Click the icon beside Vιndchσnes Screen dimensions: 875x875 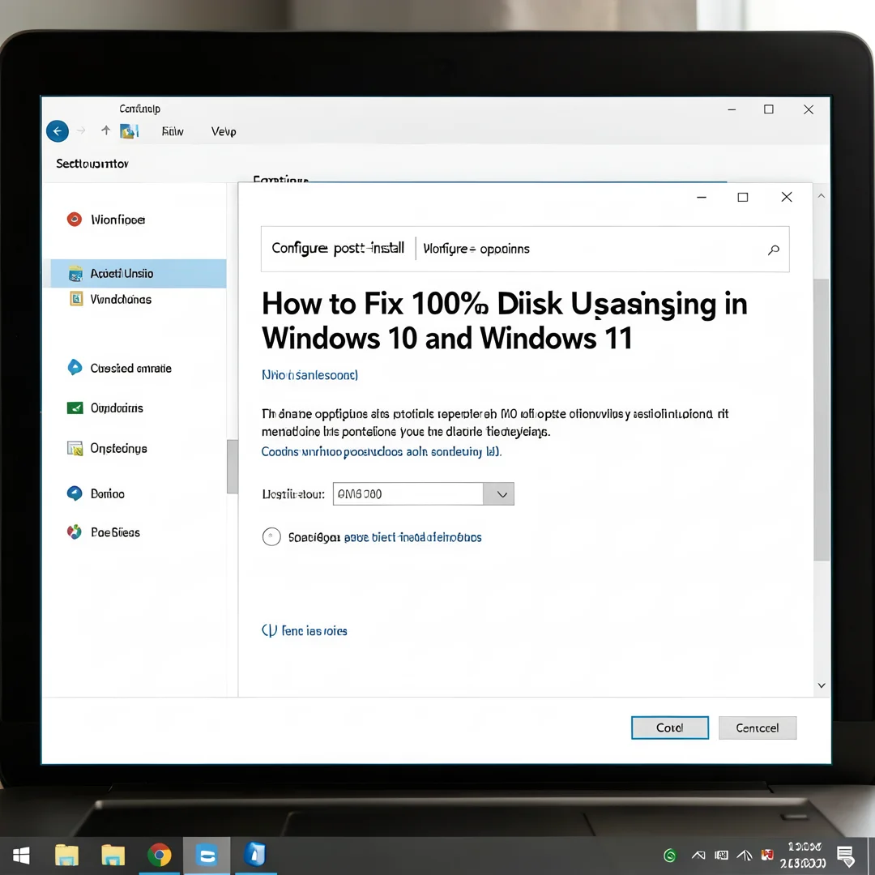[76, 299]
